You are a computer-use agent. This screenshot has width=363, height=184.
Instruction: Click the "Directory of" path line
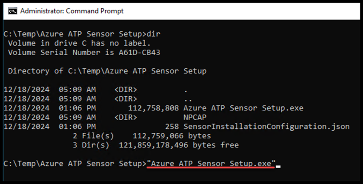pyautogui.click(x=107, y=71)
